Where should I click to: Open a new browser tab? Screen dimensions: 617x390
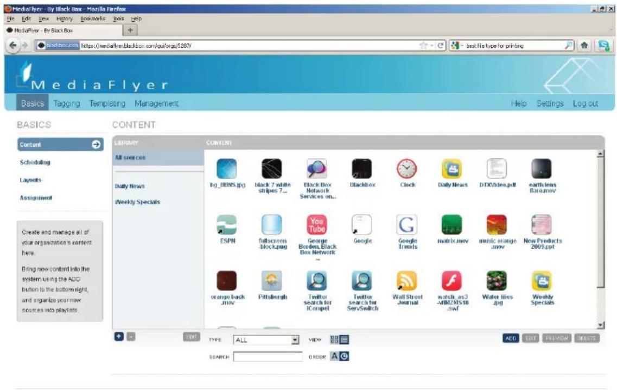coord(130,30)
